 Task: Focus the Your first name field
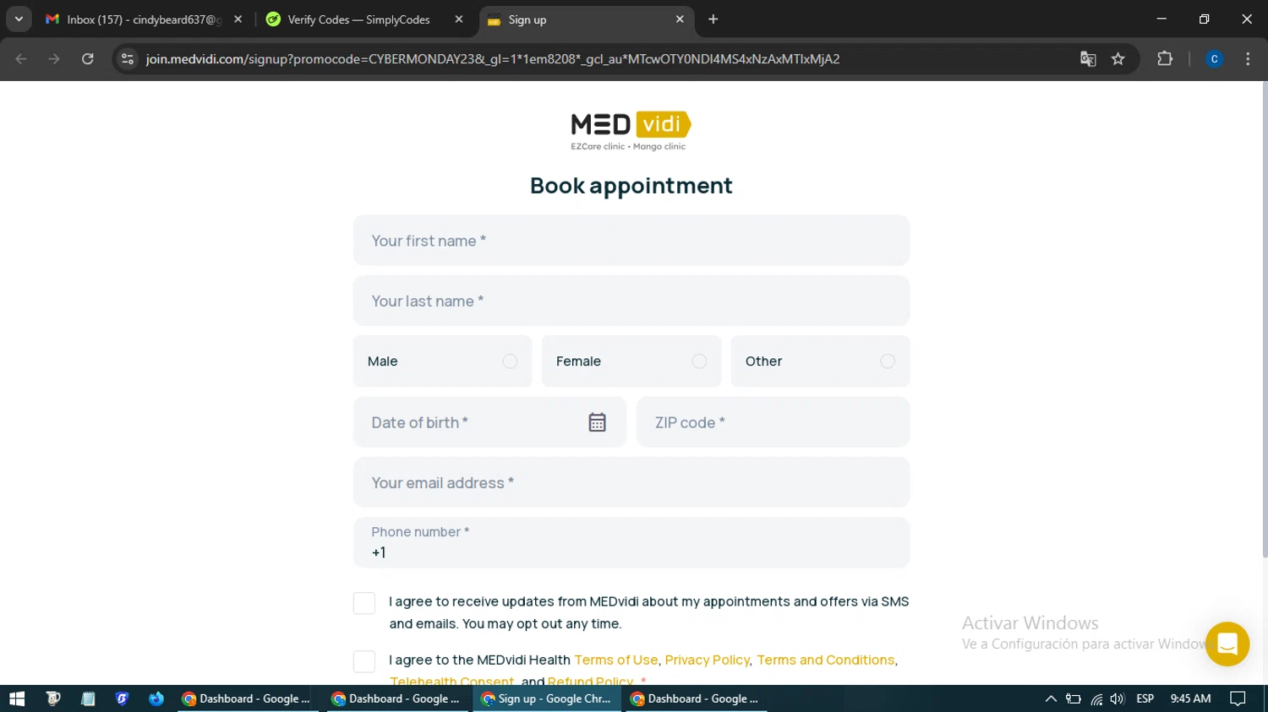pos(631,241)
